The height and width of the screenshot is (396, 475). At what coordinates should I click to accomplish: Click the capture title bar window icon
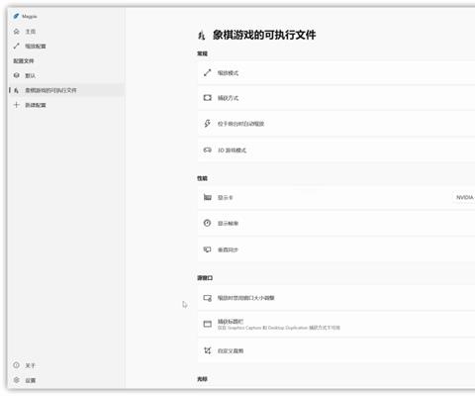207,324
